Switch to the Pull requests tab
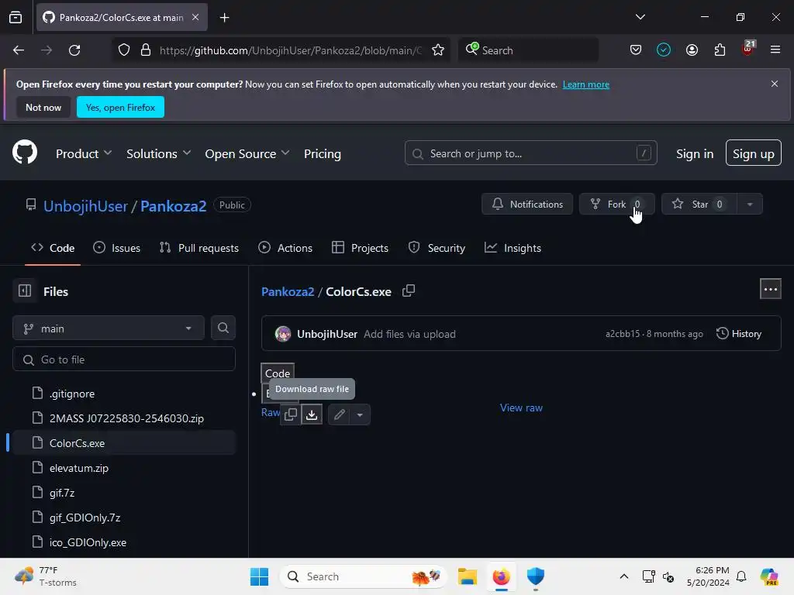The image size is (794, 595). [199, 248]
